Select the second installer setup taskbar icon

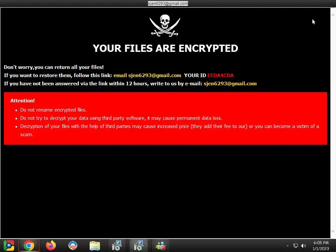139,245
